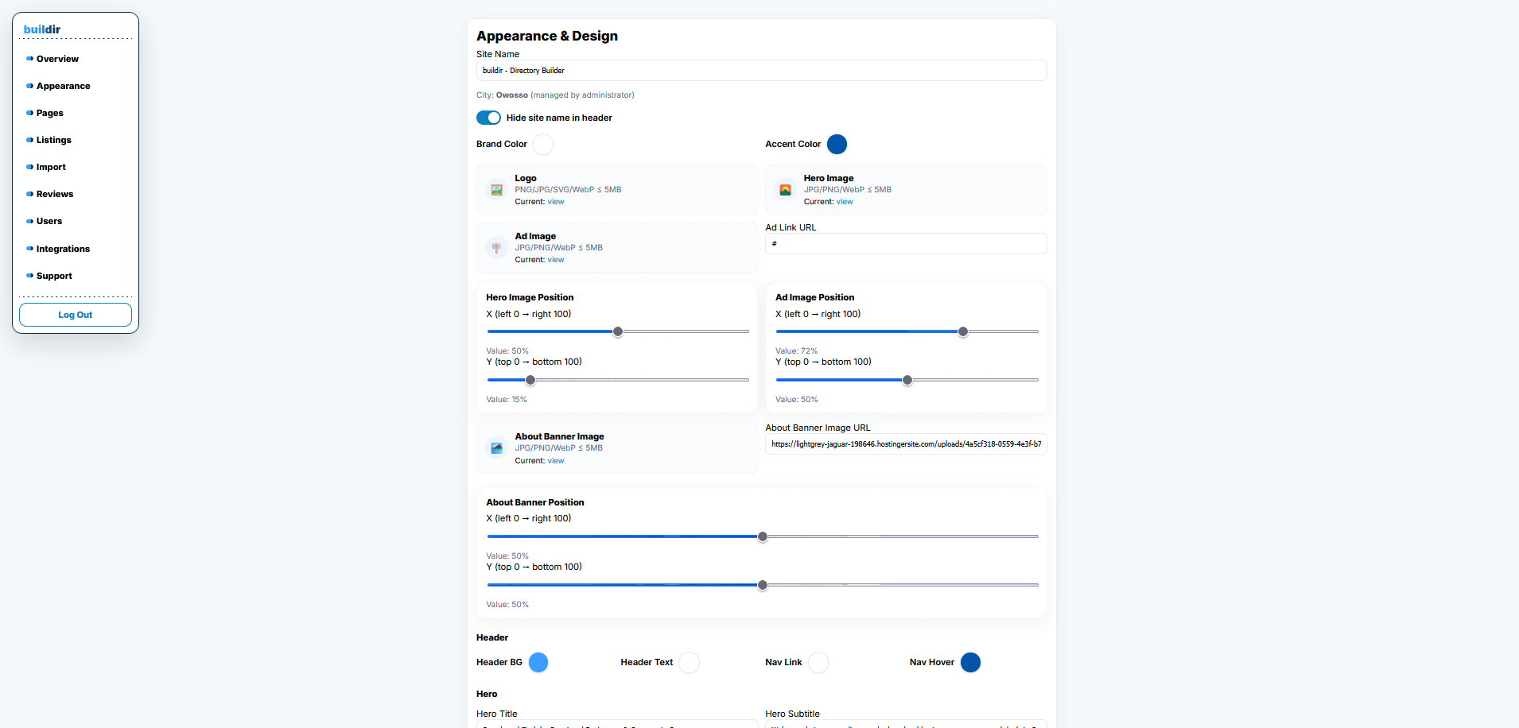Image resolution: width=1519 pixels, height=728 pixels.
Task: Adjust the Hero Image Position X slider
Action: coord(617,332)
